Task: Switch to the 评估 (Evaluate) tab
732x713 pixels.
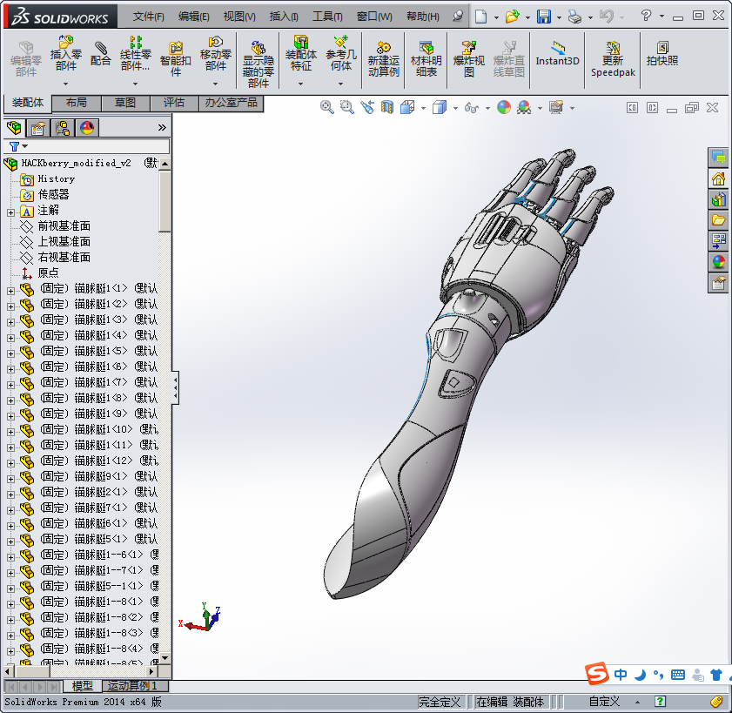Action: point(174,103)
